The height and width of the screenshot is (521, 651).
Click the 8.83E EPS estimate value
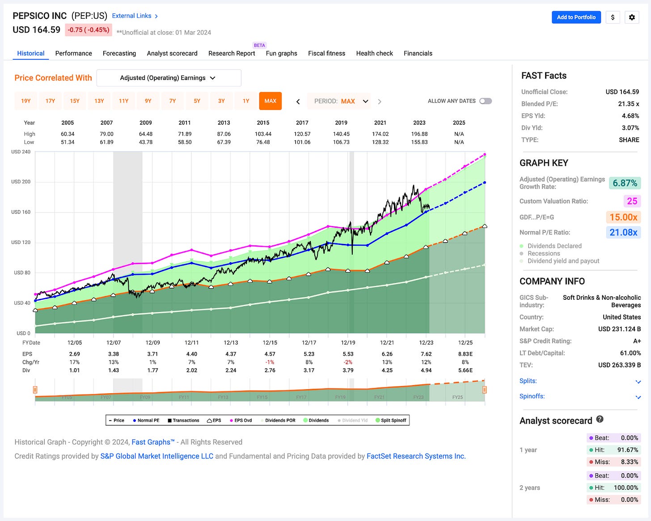click(465, 354)
